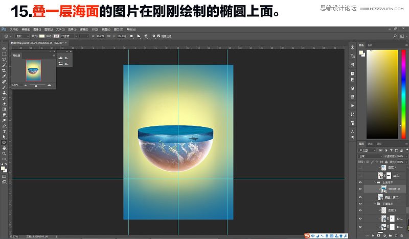Screen dimensions: 409x239
Task: Create new group folder icon
Action: (x=390, y=235)
